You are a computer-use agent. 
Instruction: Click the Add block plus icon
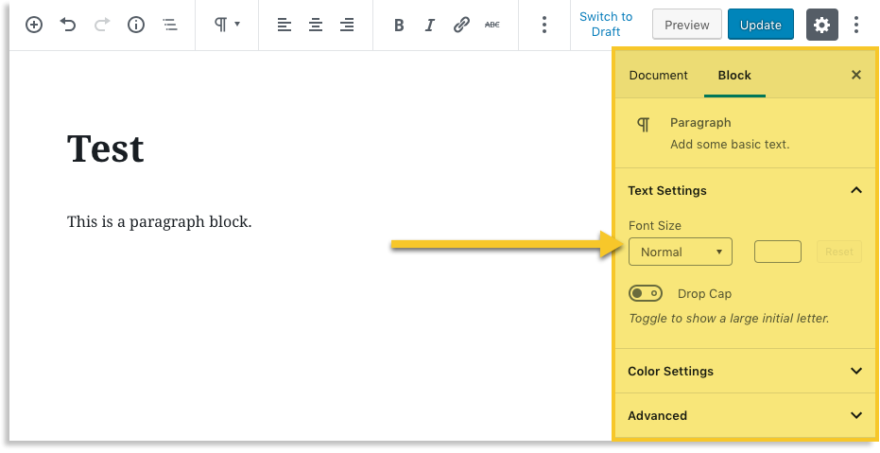pyautogui.click(x=34, y=25)
